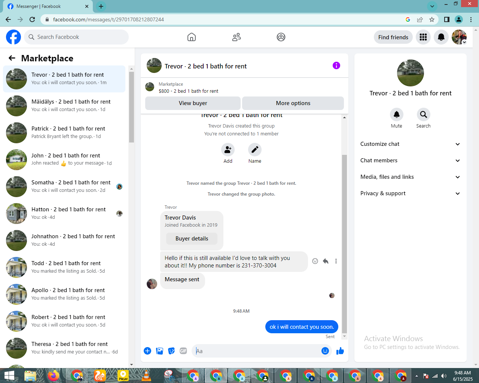The height and width of the screenshot is (383, 479).
Task: Open the Friends icon in top navigation
Action: point(237,37)
